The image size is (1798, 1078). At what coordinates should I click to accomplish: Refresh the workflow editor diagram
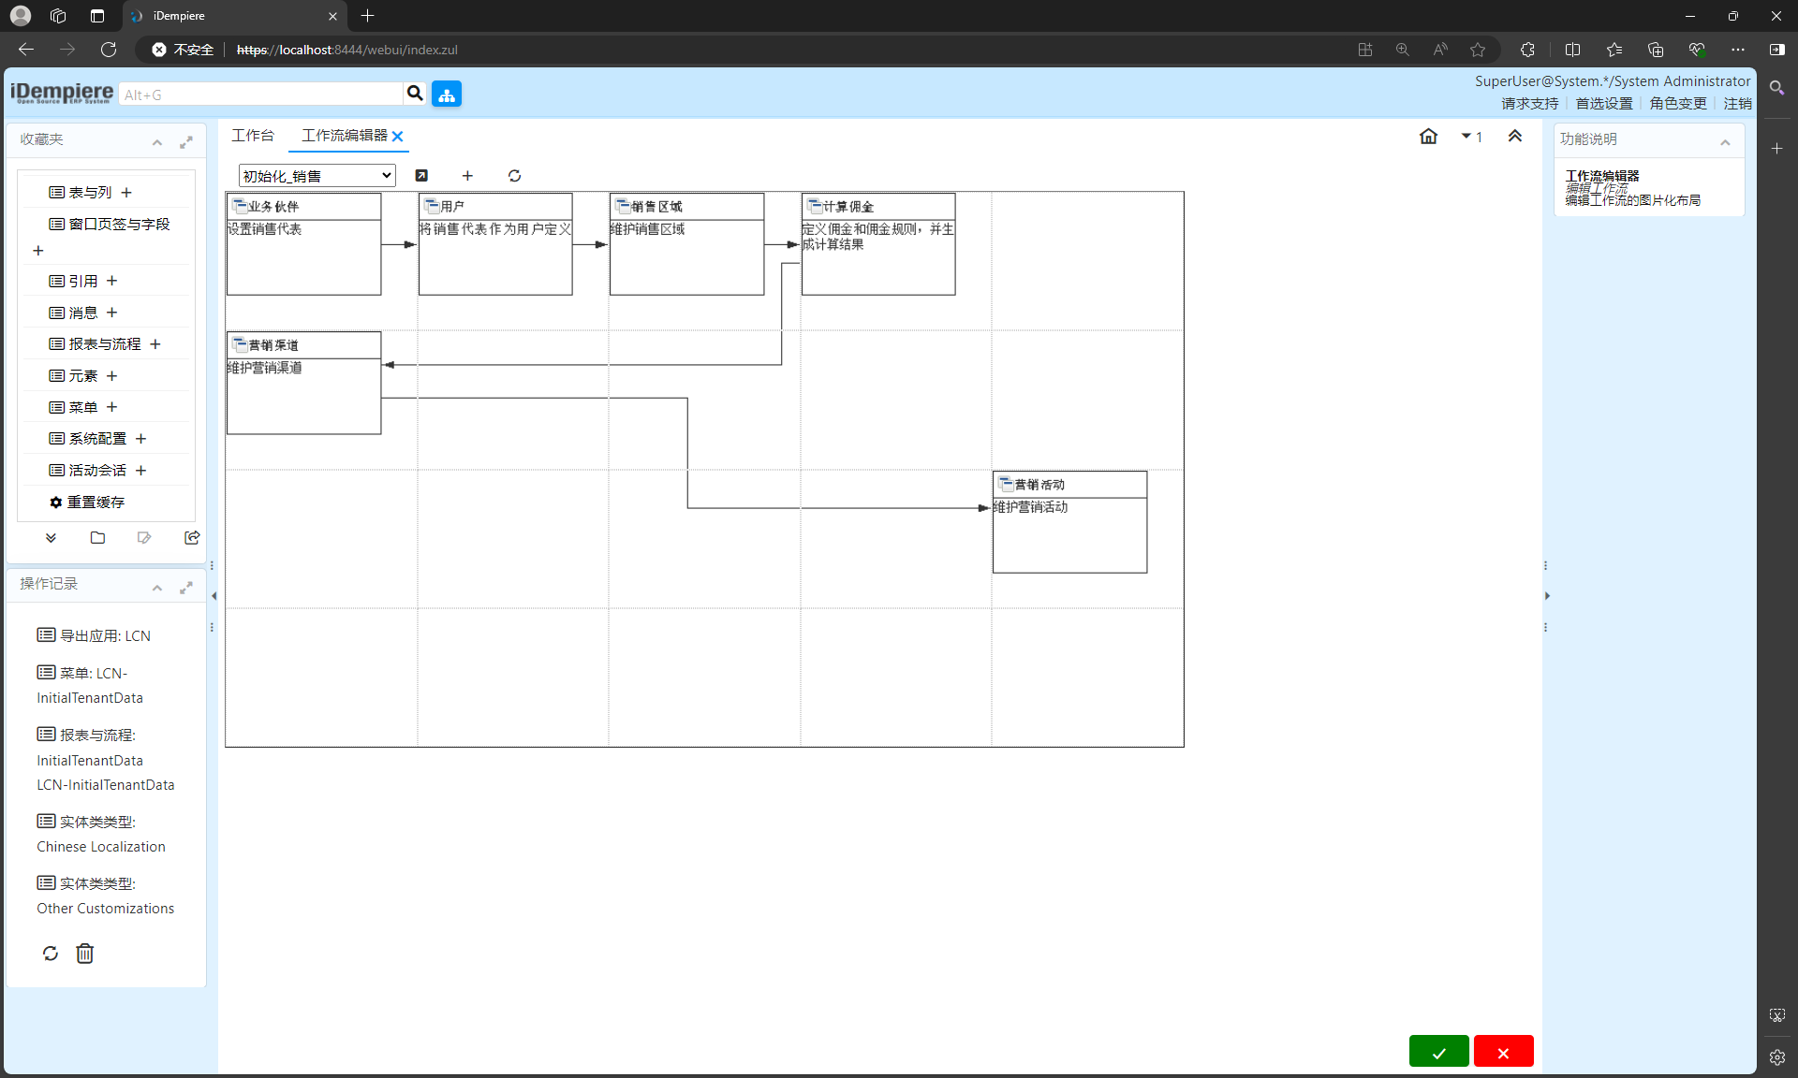(514, 175)
